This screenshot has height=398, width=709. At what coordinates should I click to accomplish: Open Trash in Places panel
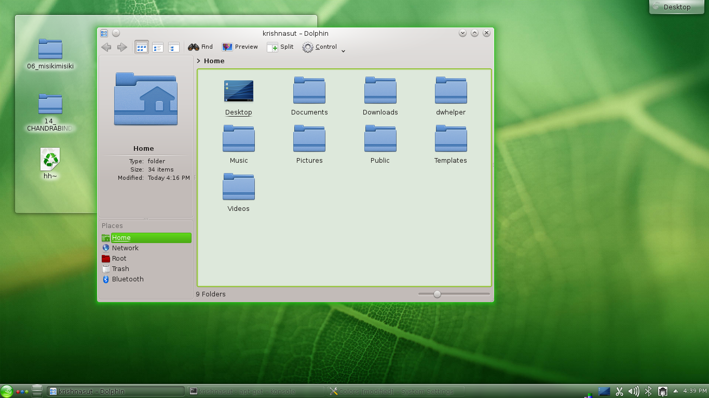click(146, 269)
